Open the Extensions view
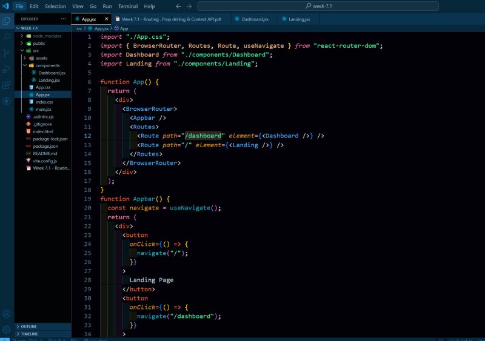The image size is (485, 341). click(x=7, y=85)
